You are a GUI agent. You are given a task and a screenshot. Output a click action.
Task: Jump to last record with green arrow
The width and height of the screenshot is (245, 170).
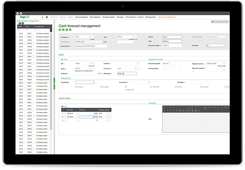[x=70, y=30]
